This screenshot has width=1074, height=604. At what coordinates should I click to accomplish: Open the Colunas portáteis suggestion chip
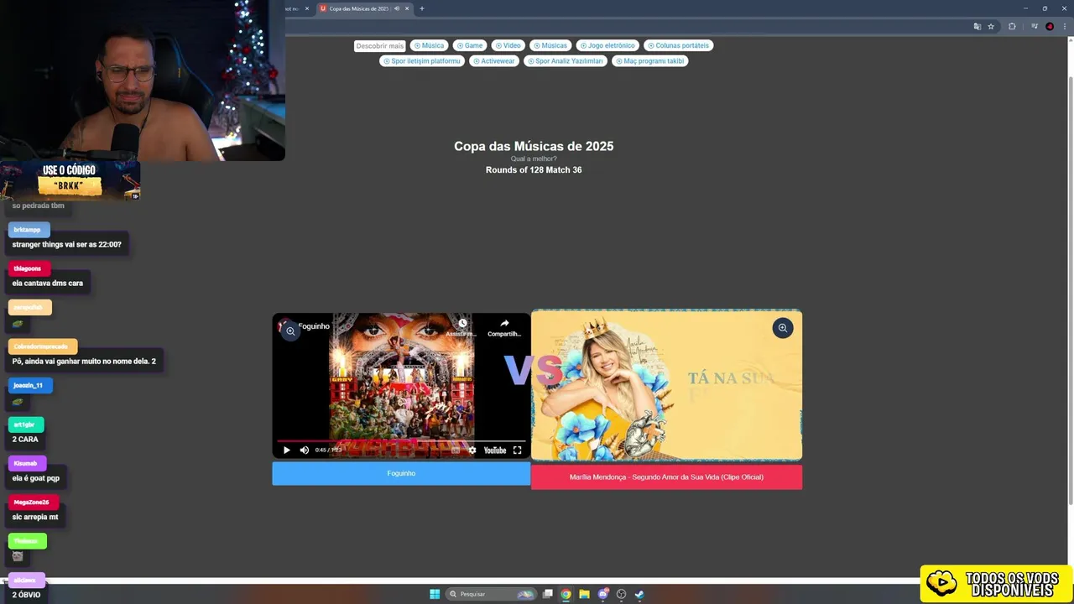pyautogui.click(x=678, y=45)
